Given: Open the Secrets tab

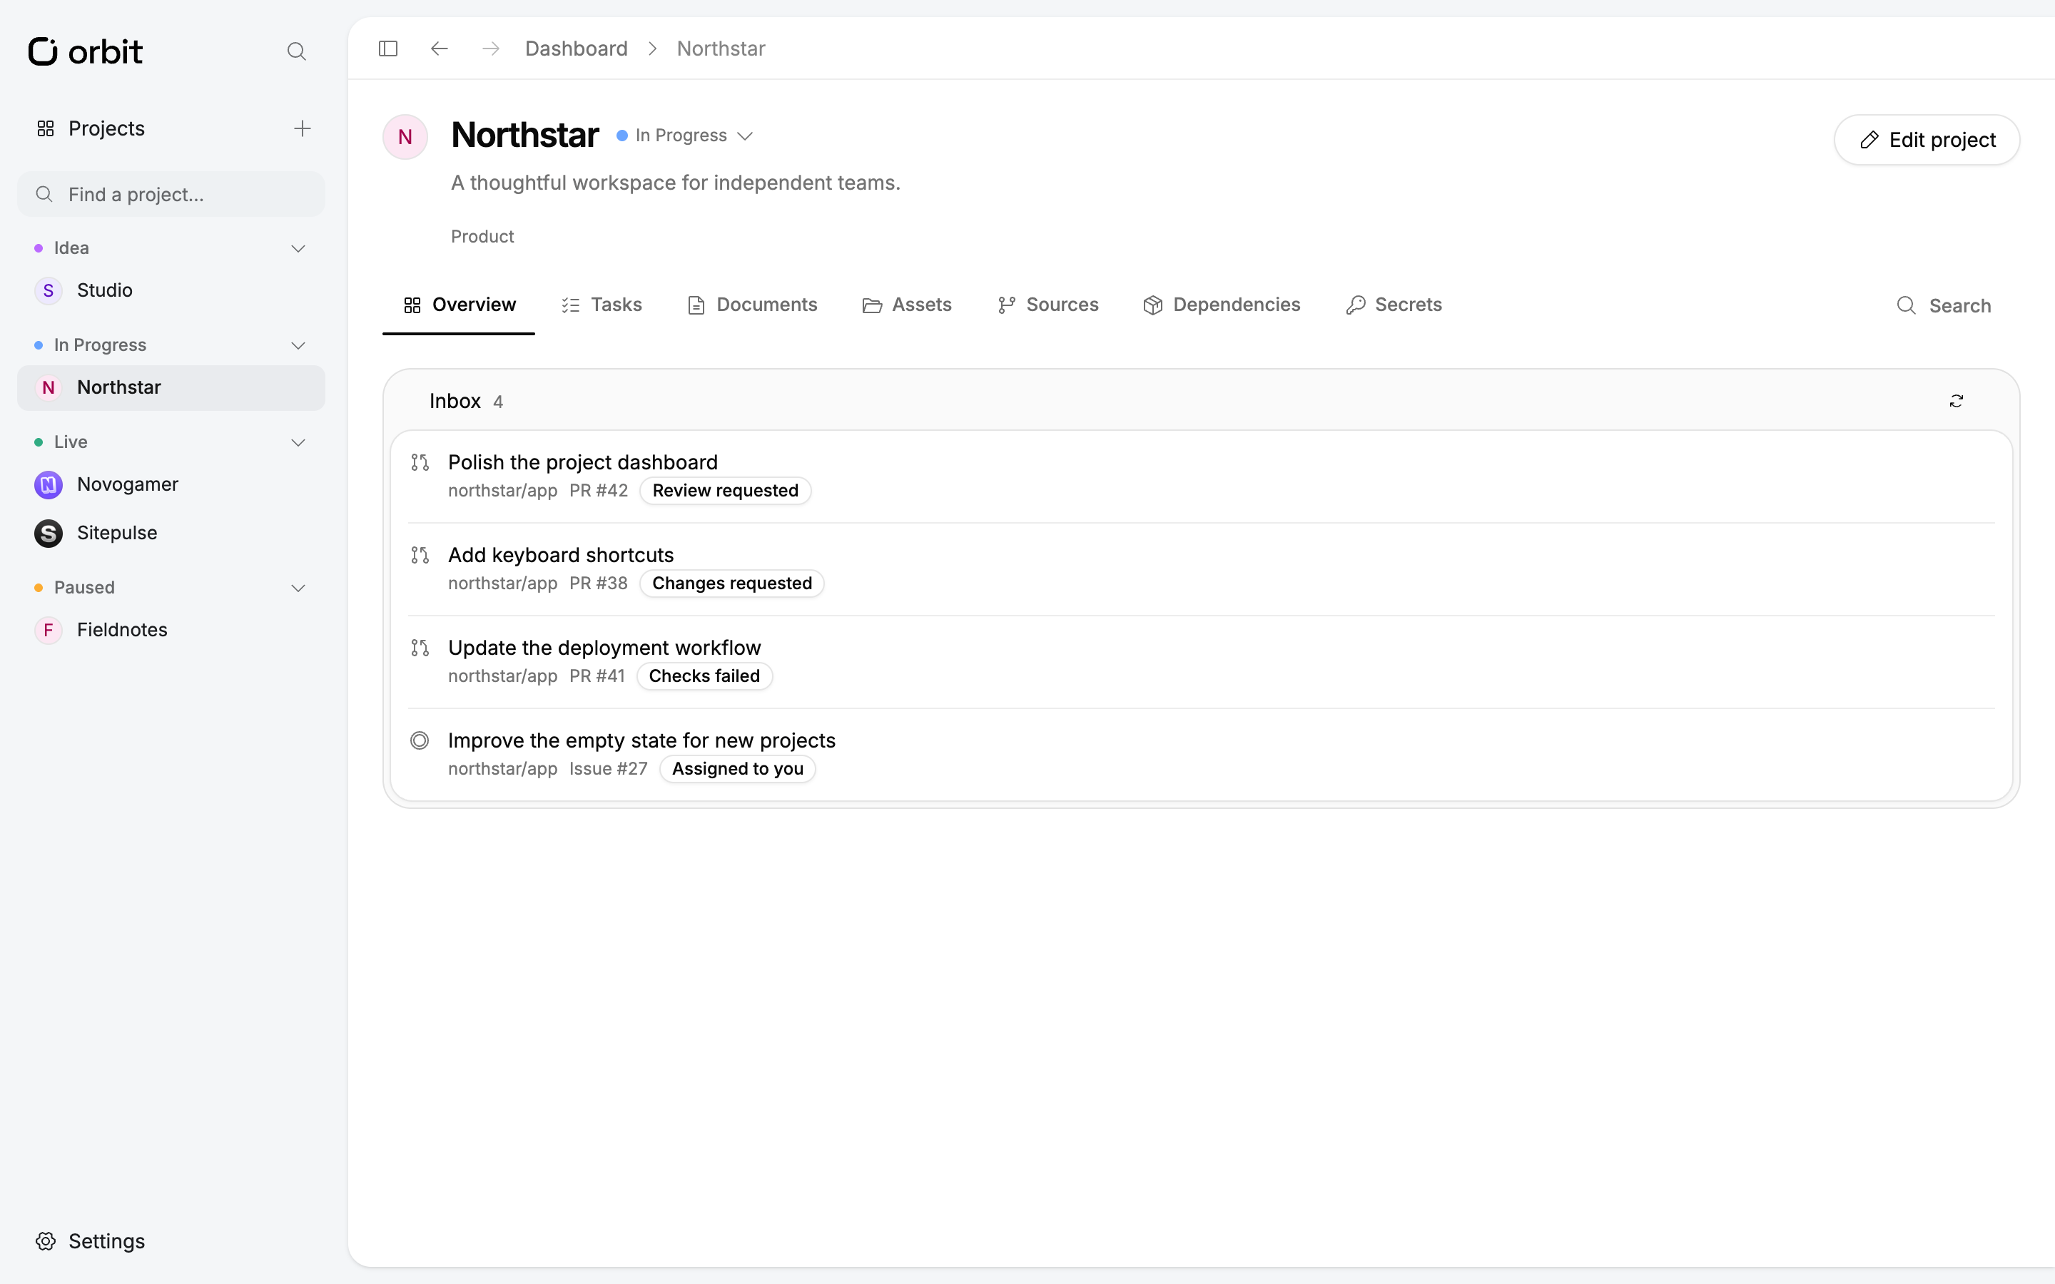Looking at the screenshot, I should tap(1394, 305).
